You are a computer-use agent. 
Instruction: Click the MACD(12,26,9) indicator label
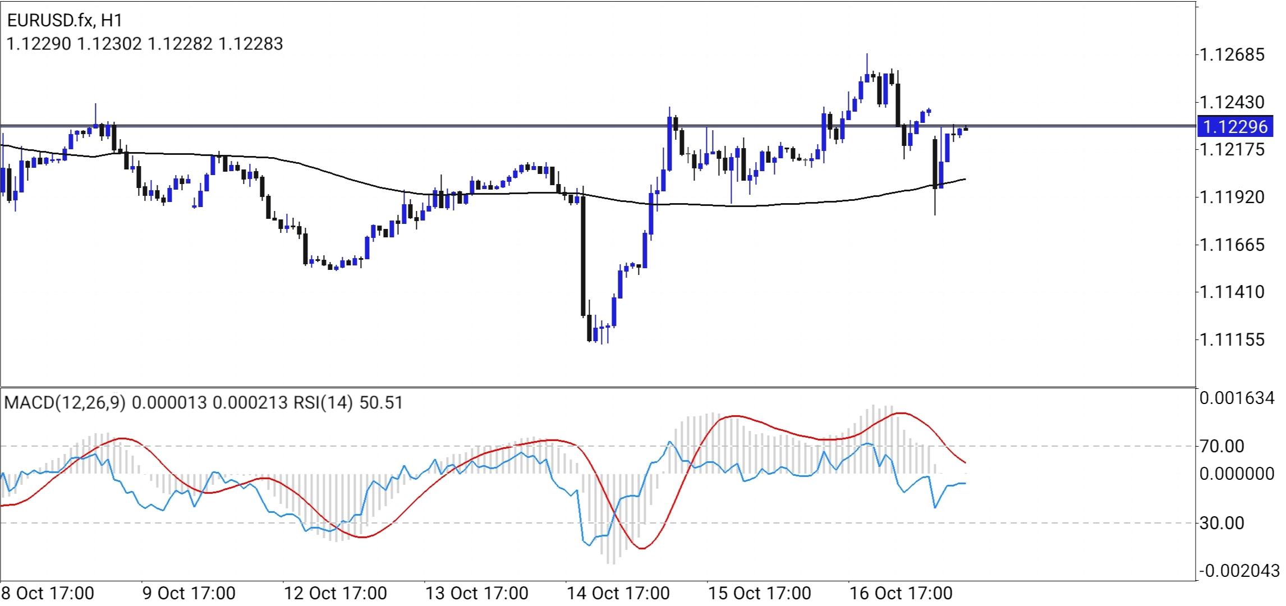point(66,403)
